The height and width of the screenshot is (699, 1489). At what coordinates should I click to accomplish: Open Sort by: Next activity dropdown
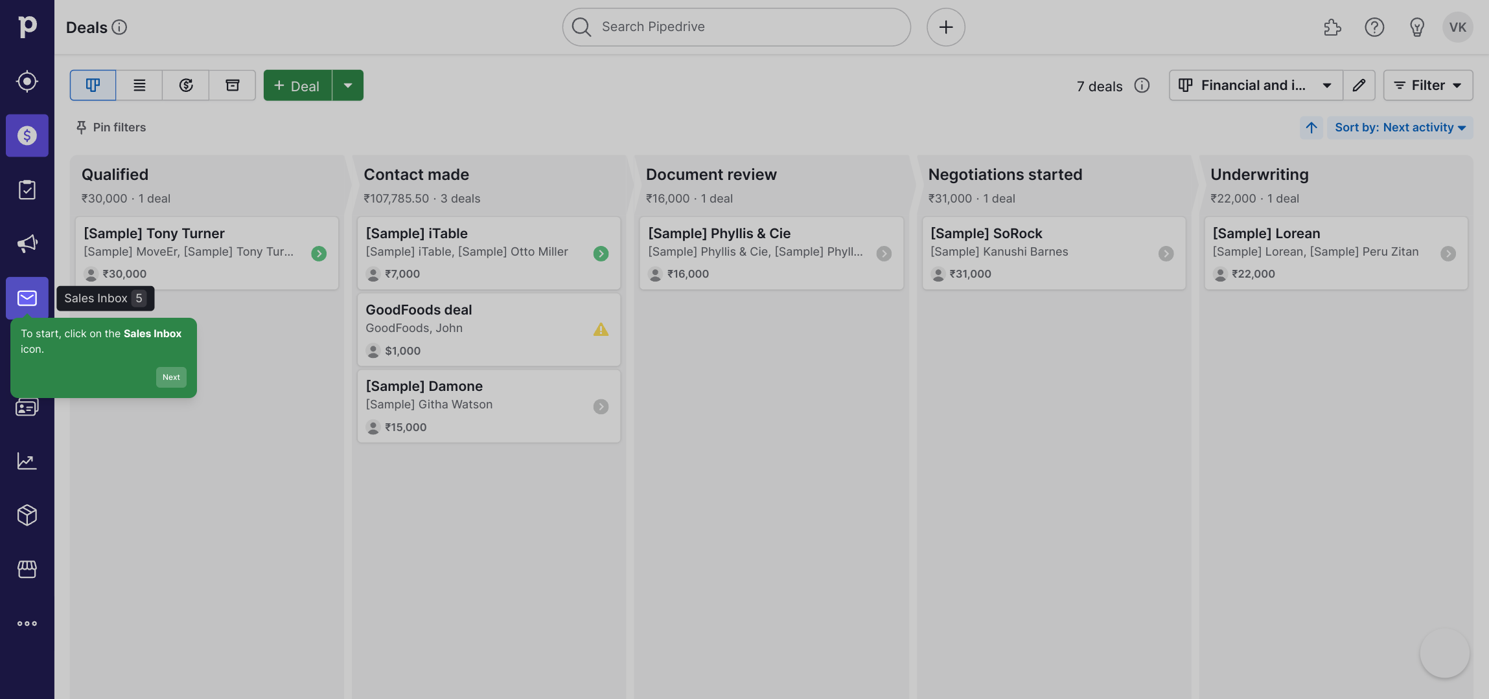(1400, 128)
